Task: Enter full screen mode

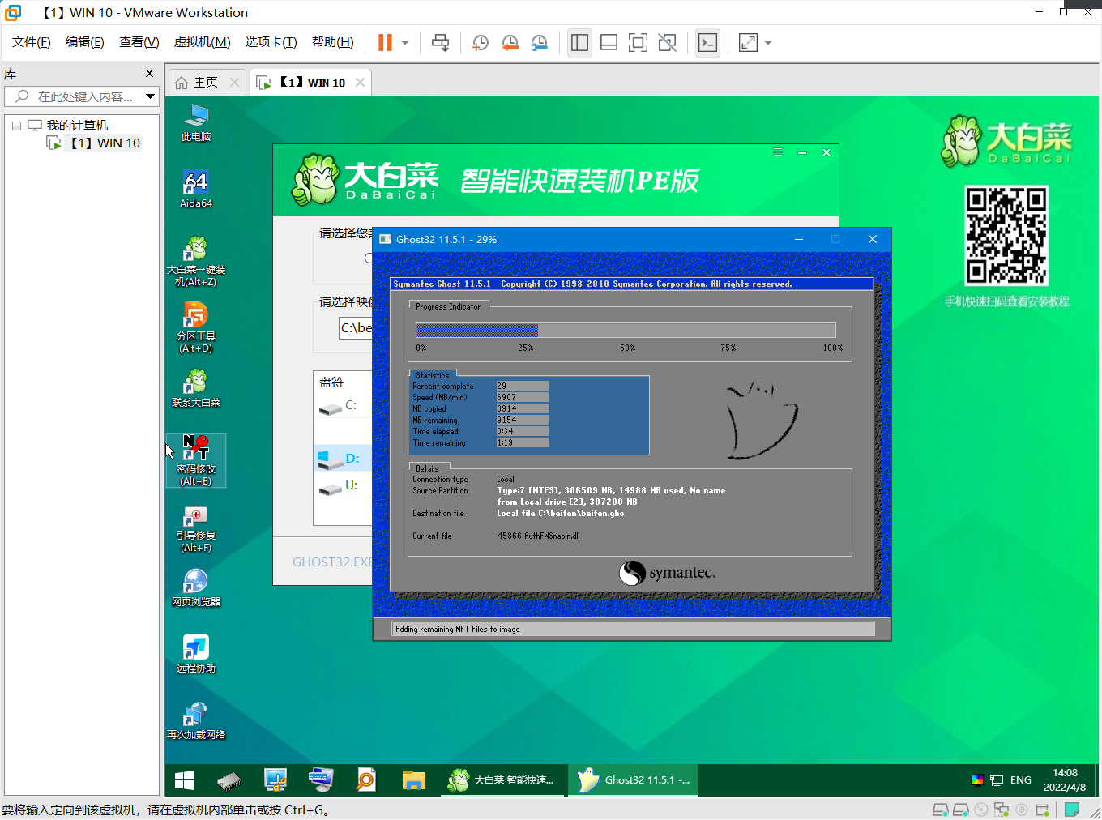Action: coord(638,42)
